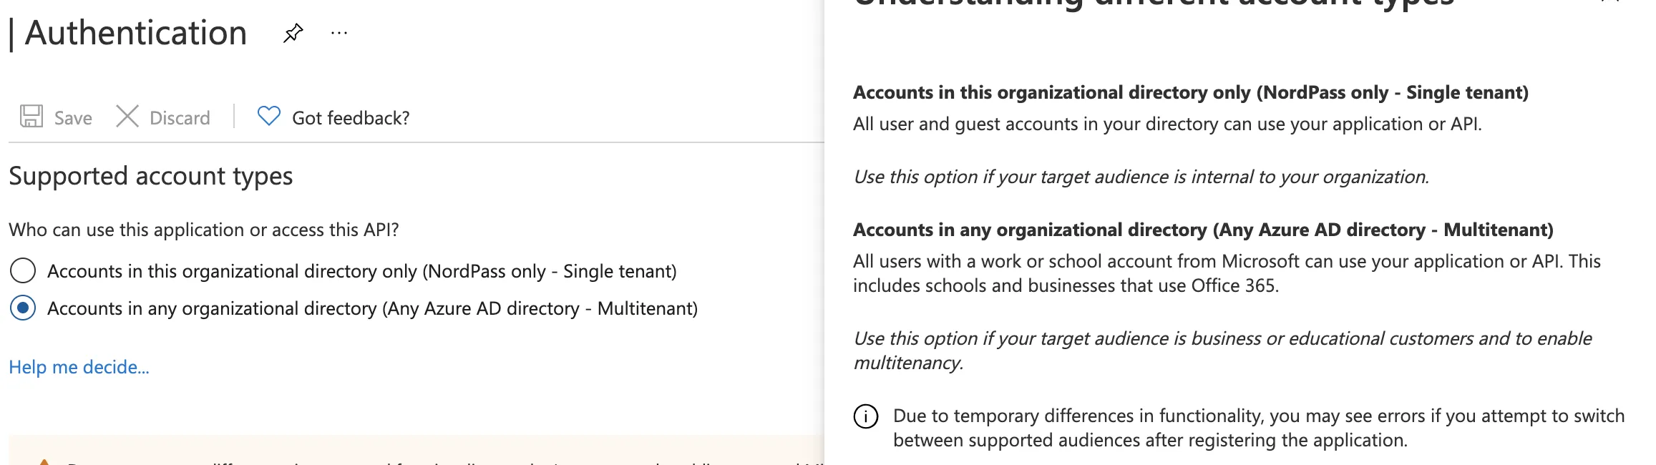Click the bold Multitenant heading in help panel
The width and height of the screenshot is (1656, 465).
tap(1203, 230)
